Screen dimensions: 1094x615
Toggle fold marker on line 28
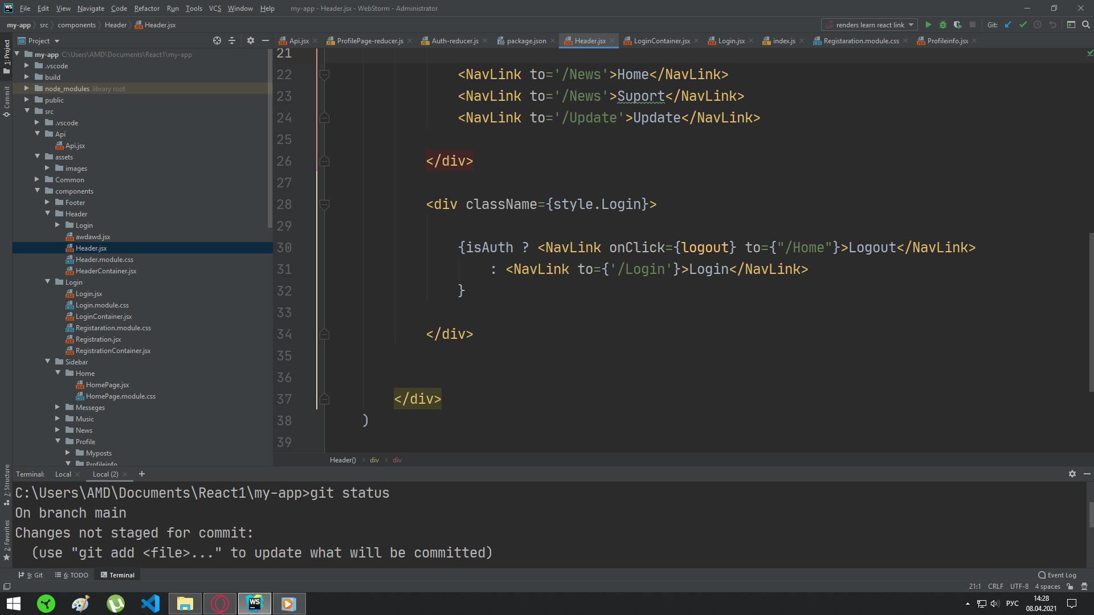tap(324, 204)
